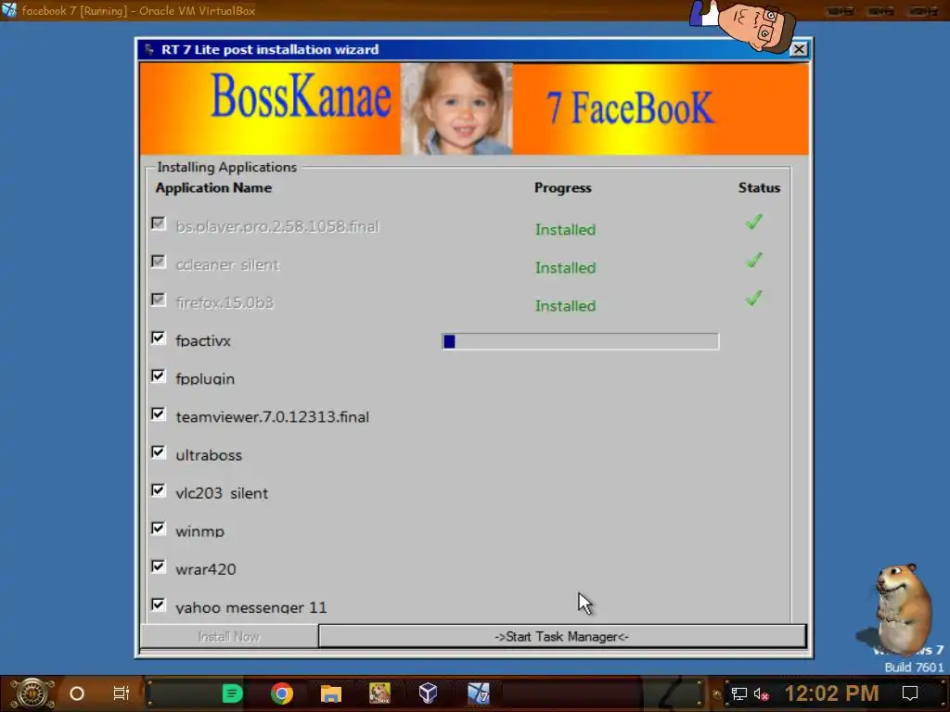This screenshot has height=712, width=950.
Task: Click the muted volume tray icon
Action: 762,693
